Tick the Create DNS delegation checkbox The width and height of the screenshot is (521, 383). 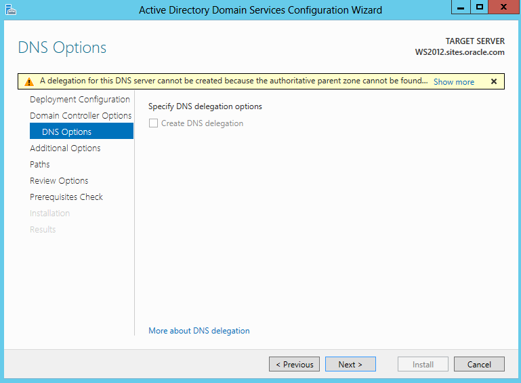click(153, 123)
